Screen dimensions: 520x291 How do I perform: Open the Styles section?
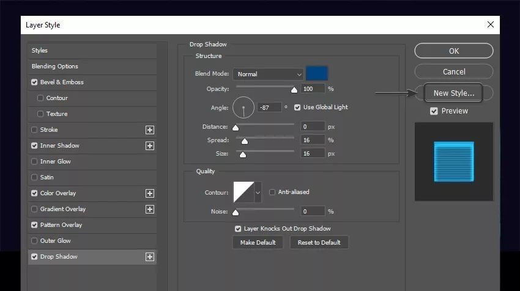pyautogui.click(x=92, y=51)
